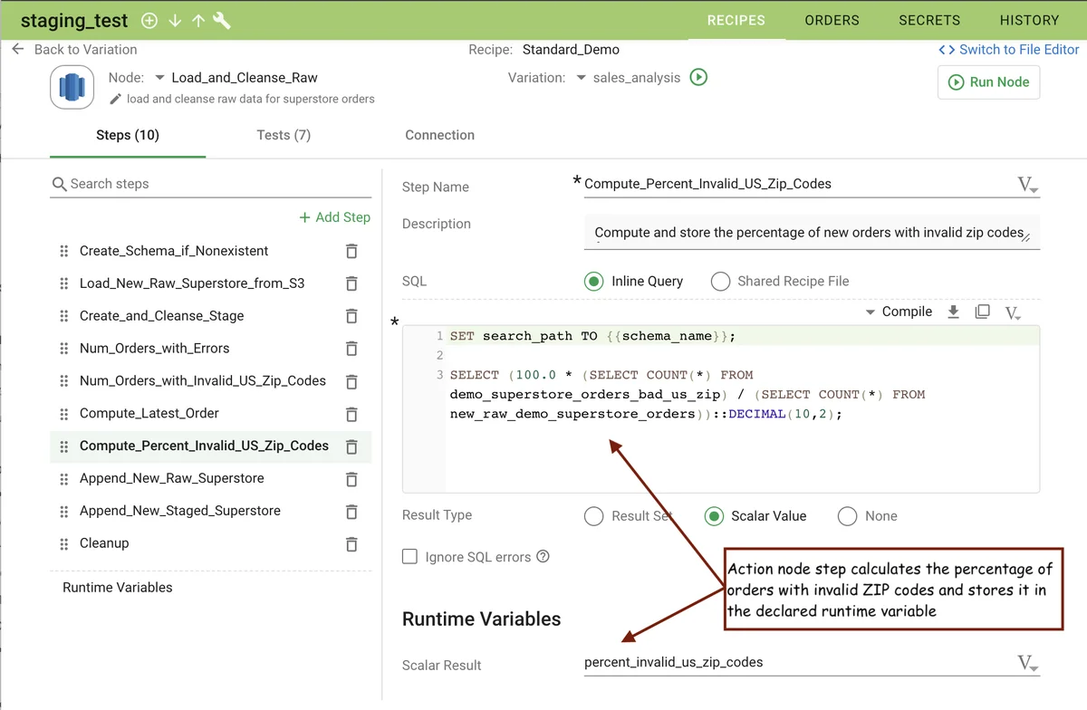Click the delete icon for the Cleanup step
This screenshot has width=1087, height=710.
tap(351, 543)
